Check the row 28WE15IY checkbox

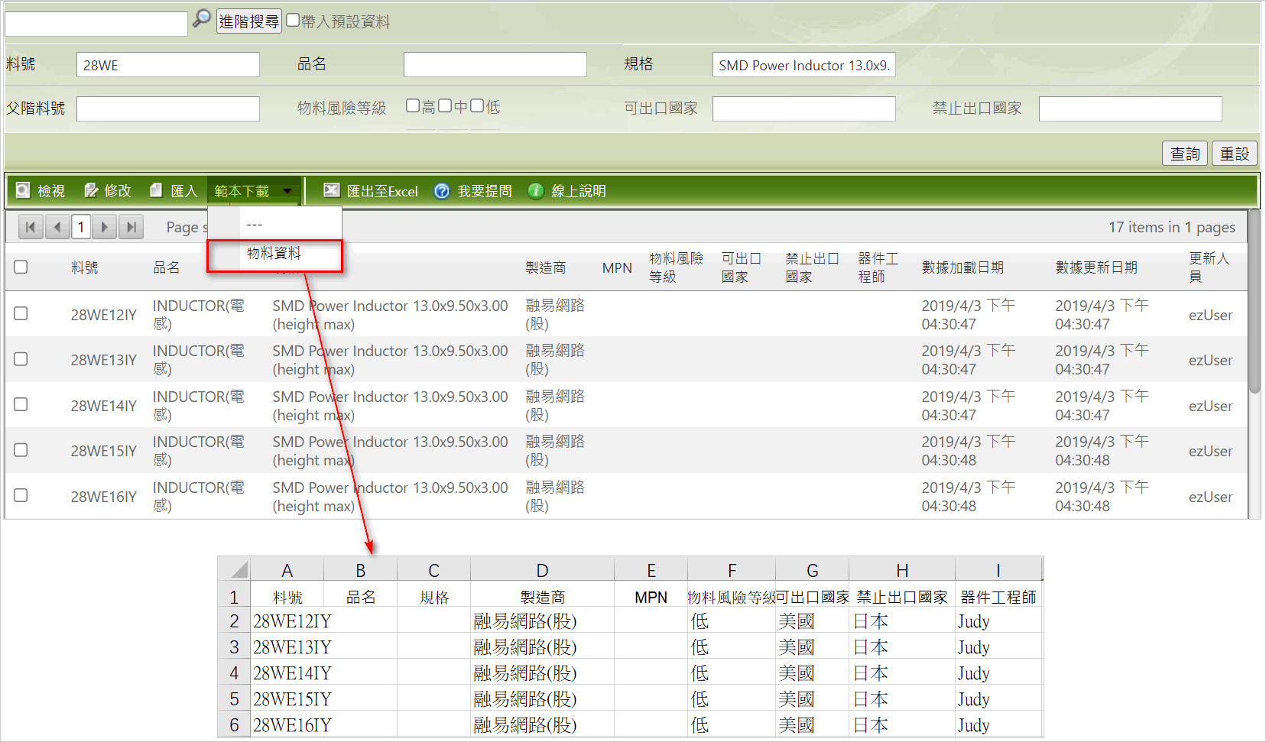pos(21,450)
